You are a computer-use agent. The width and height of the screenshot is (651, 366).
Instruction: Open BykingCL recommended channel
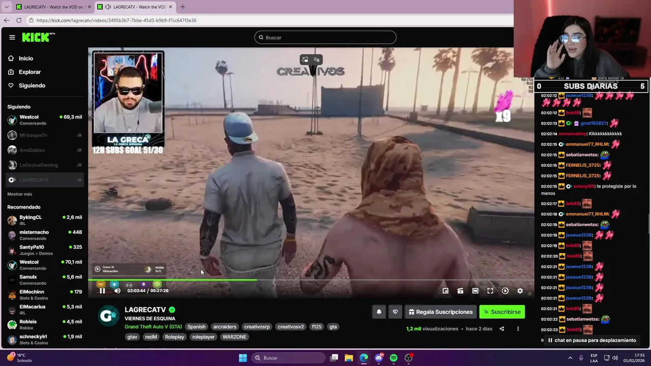(45, 220)
